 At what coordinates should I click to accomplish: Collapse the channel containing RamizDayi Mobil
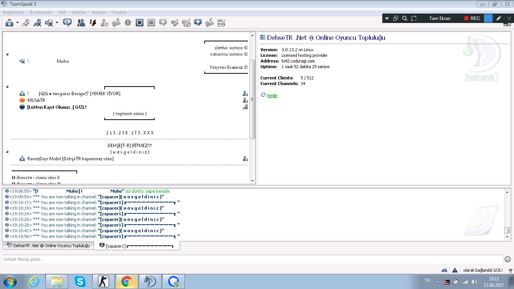7,152
